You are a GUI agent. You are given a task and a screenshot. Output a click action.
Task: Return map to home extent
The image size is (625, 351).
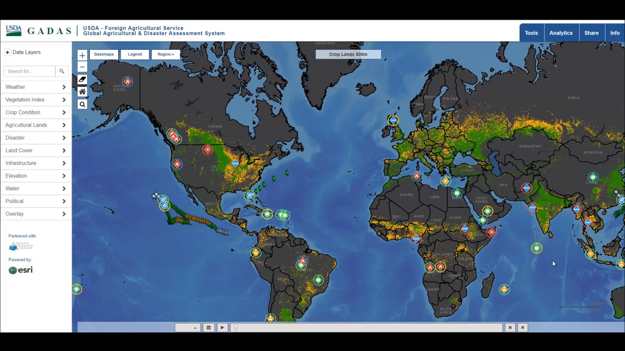click(x=82, y=92)
